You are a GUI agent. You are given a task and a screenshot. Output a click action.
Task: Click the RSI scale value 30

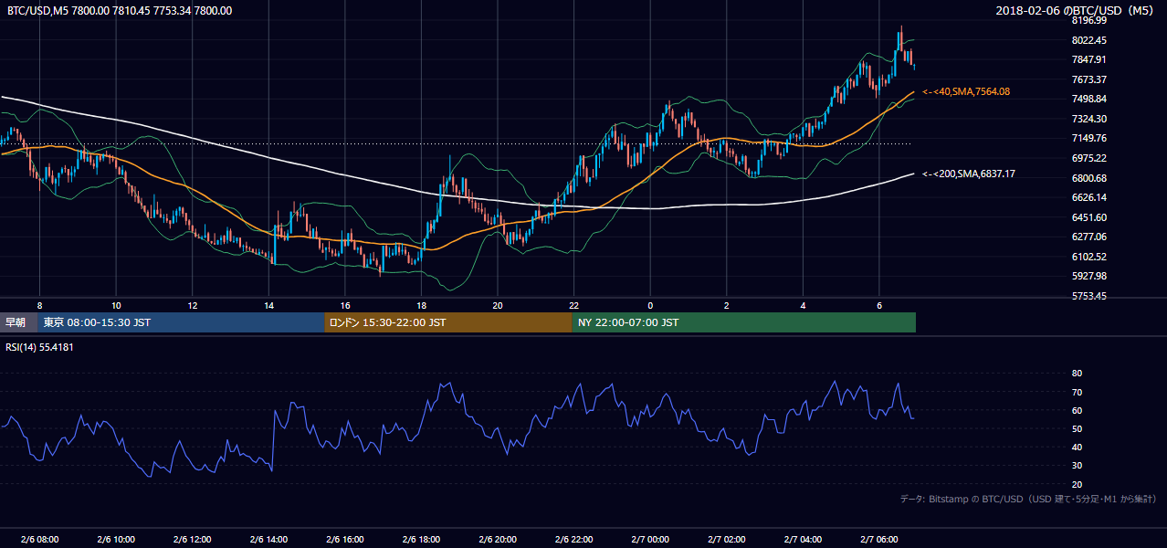click(1077, 466)
